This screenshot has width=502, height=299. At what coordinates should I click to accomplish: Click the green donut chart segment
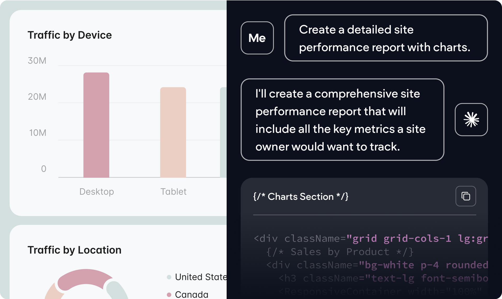point(117,290)
